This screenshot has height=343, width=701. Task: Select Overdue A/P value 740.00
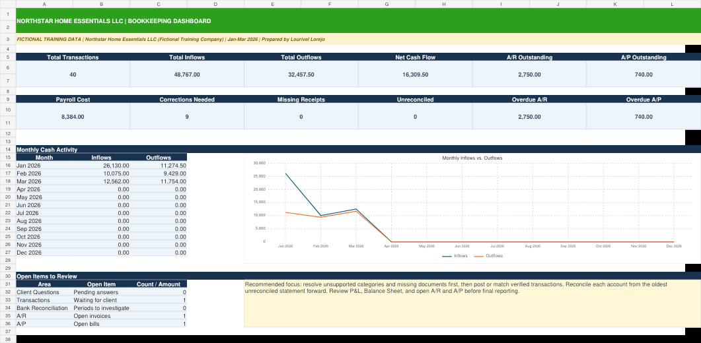(644, 117)
